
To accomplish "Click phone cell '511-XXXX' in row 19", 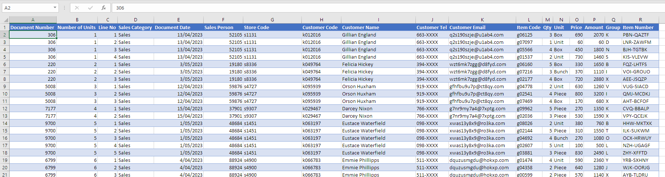I will (432, 160).
